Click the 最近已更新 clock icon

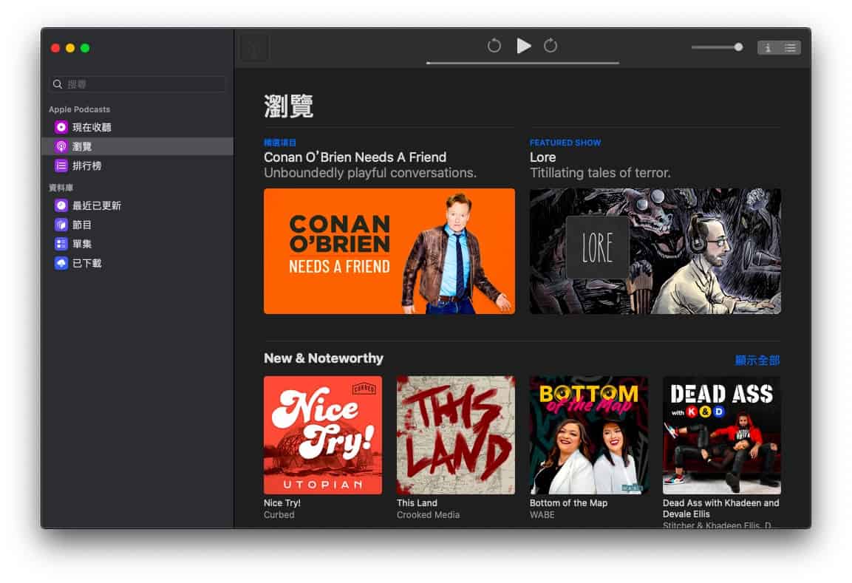[61, 205]
